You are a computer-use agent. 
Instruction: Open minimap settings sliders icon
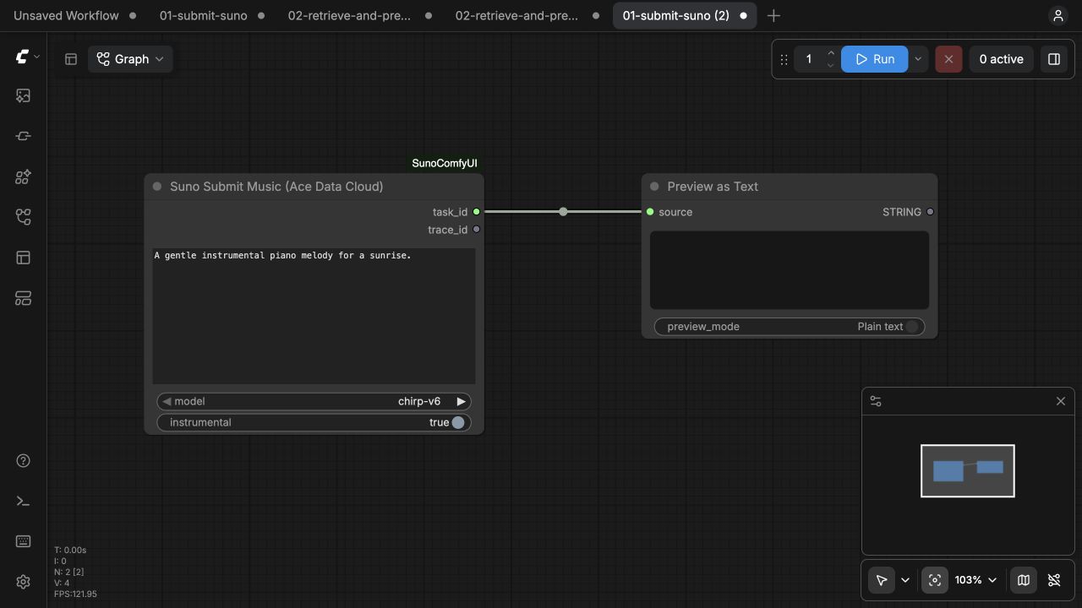pos(876,401)
